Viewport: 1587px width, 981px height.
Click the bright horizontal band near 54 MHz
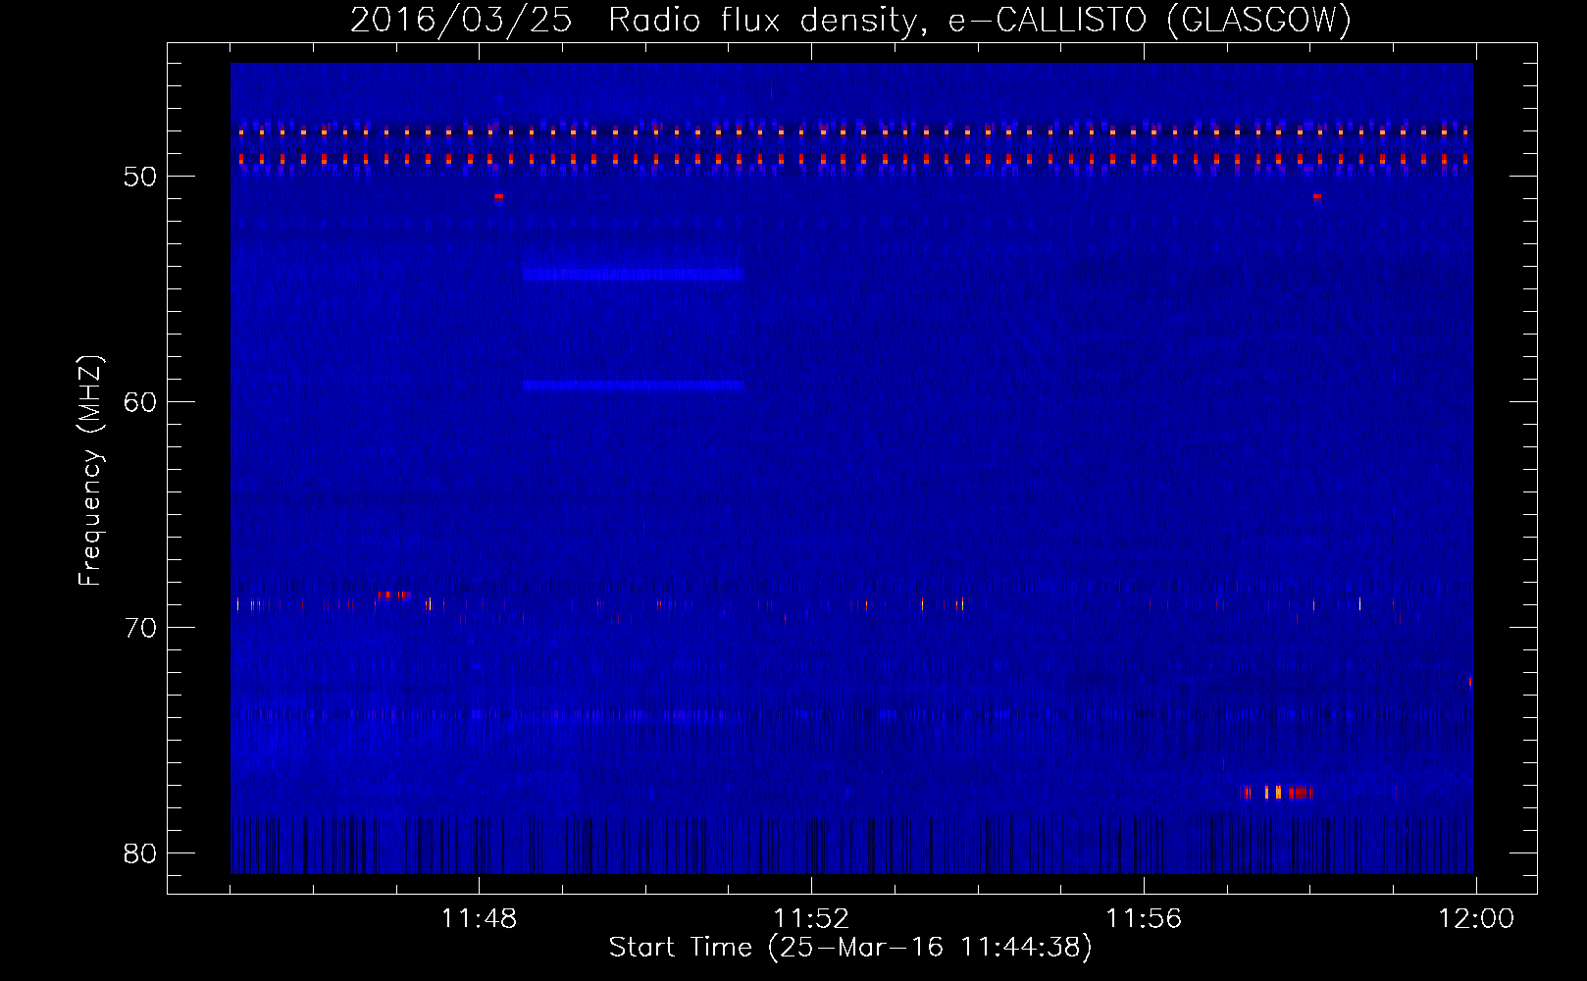[x=633, y=274]
